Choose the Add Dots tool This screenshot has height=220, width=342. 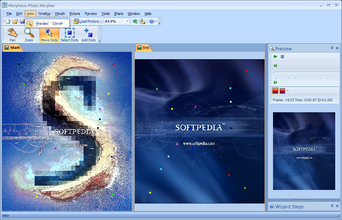(x=88, y=34)
